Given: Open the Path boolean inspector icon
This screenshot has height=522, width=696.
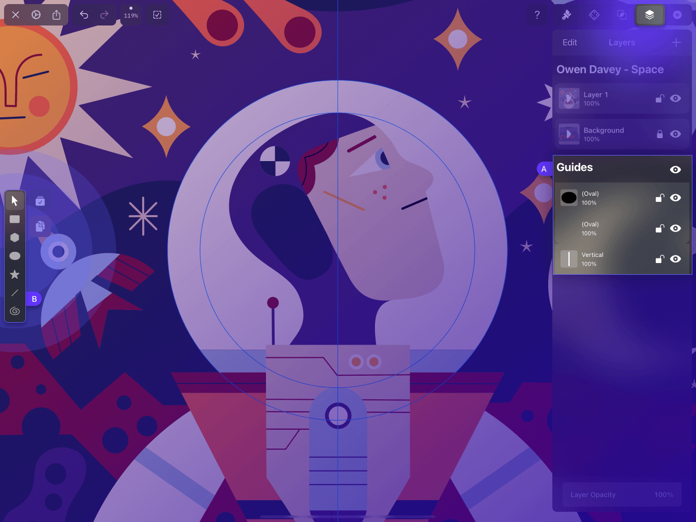Looking at the screenshot, I should click(622, 15).
